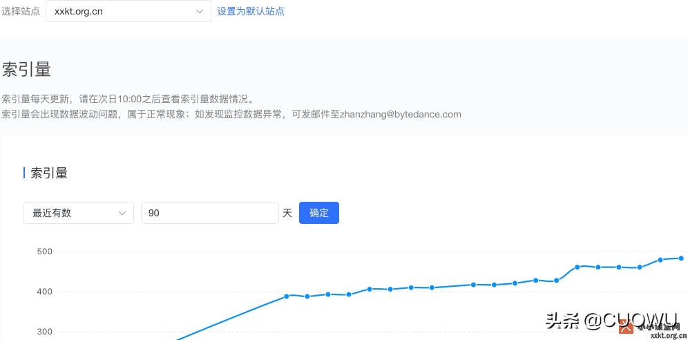
Task: Open the 最近有数 range dropdown
Action: (79, 213)
